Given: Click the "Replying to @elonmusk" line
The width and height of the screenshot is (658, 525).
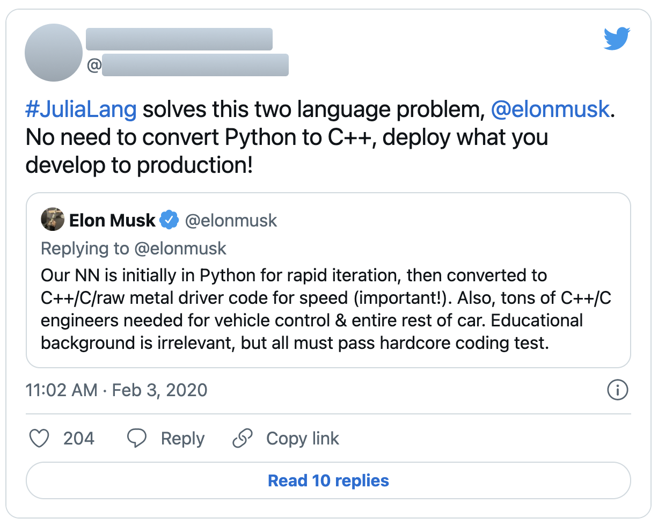Looking at the screenshot, I should 134,249.
